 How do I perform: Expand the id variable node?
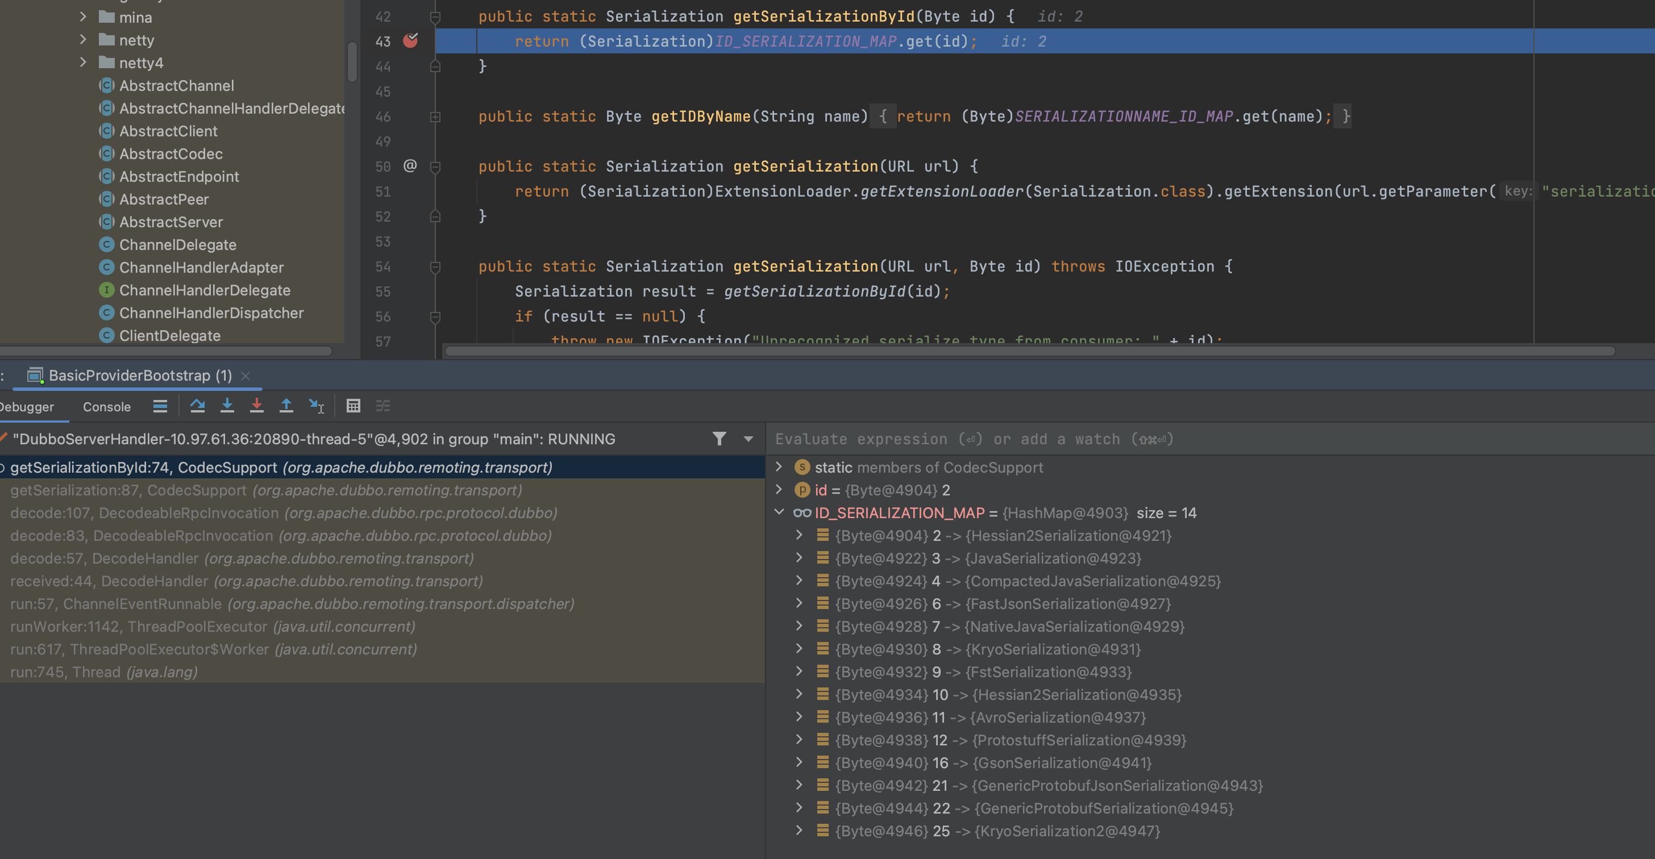click(779, 489)
